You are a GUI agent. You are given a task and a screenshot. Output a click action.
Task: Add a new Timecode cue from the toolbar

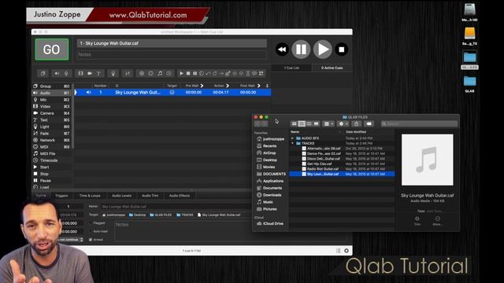pos(169,73)
